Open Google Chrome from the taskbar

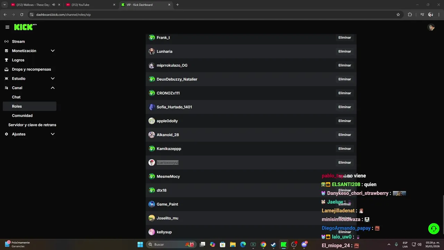(263, 244)
